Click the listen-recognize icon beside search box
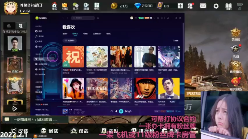Viewport: 248px width, 139px height. point(98,18)
